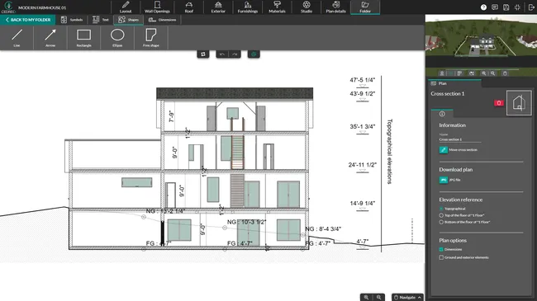Select Topographical elevation reference

(x=441, y=209)
